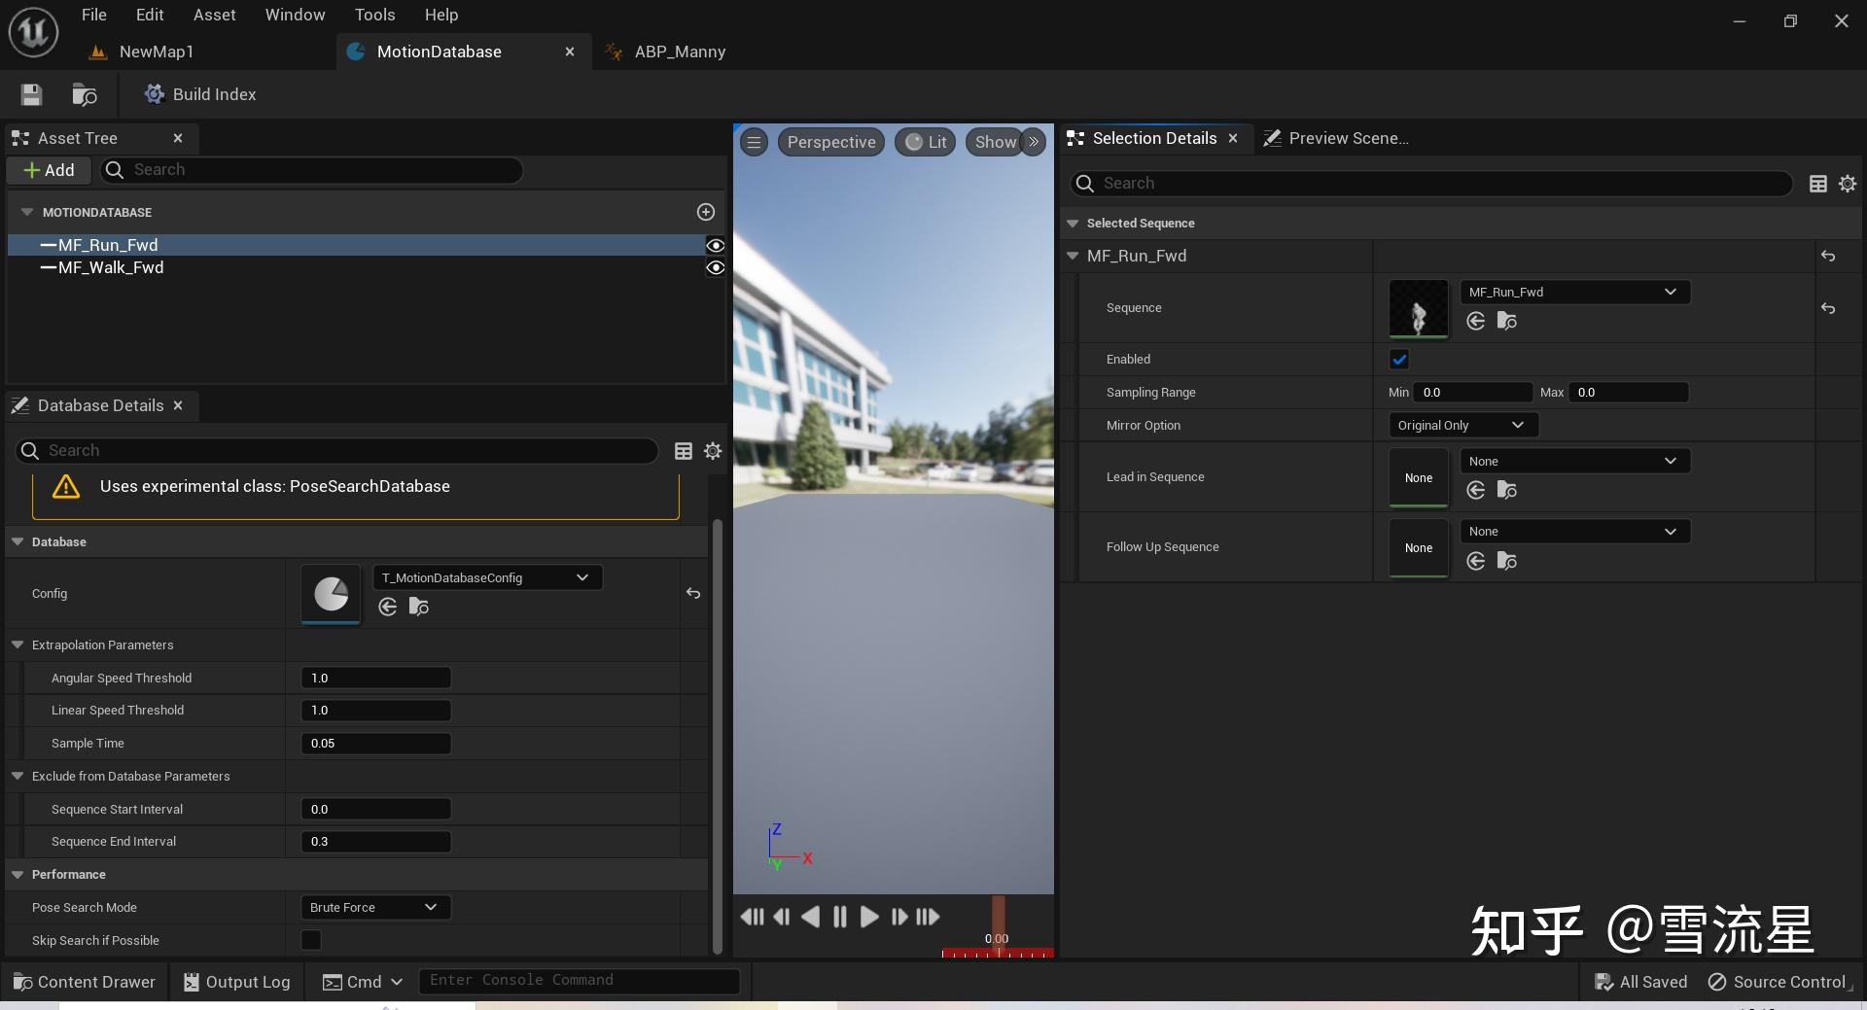The width and height of the screenshot is (1867, 1010).
Task: Open the Content Drawer
Action: click(85, 982)
